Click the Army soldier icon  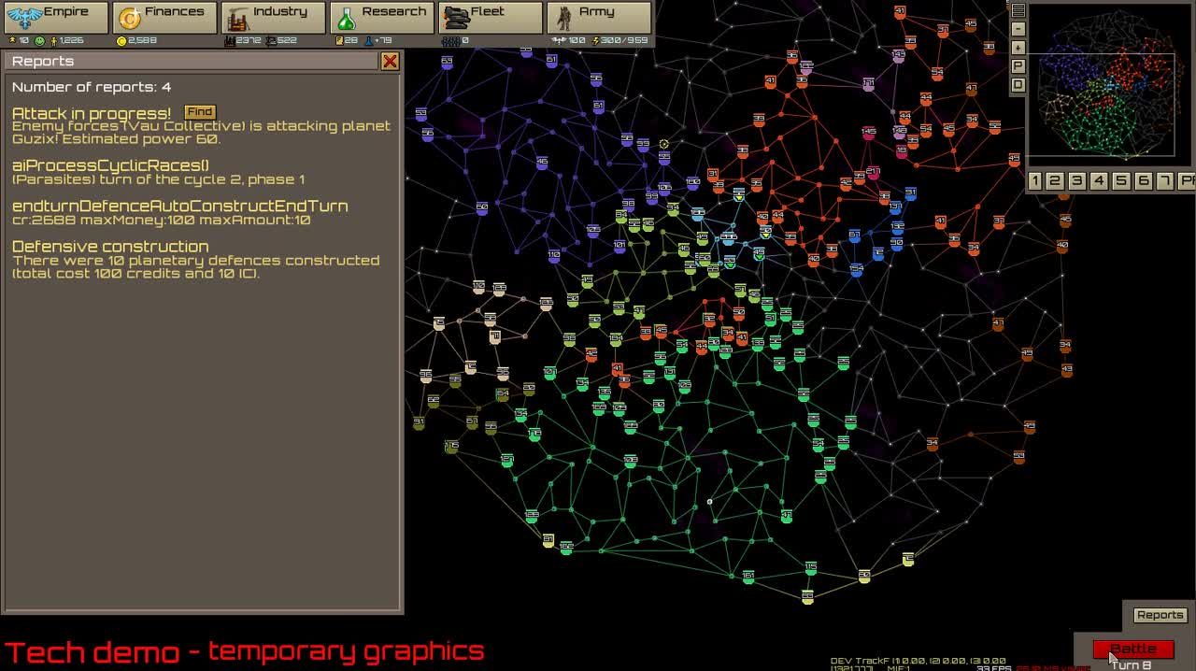tap(563, 19)
